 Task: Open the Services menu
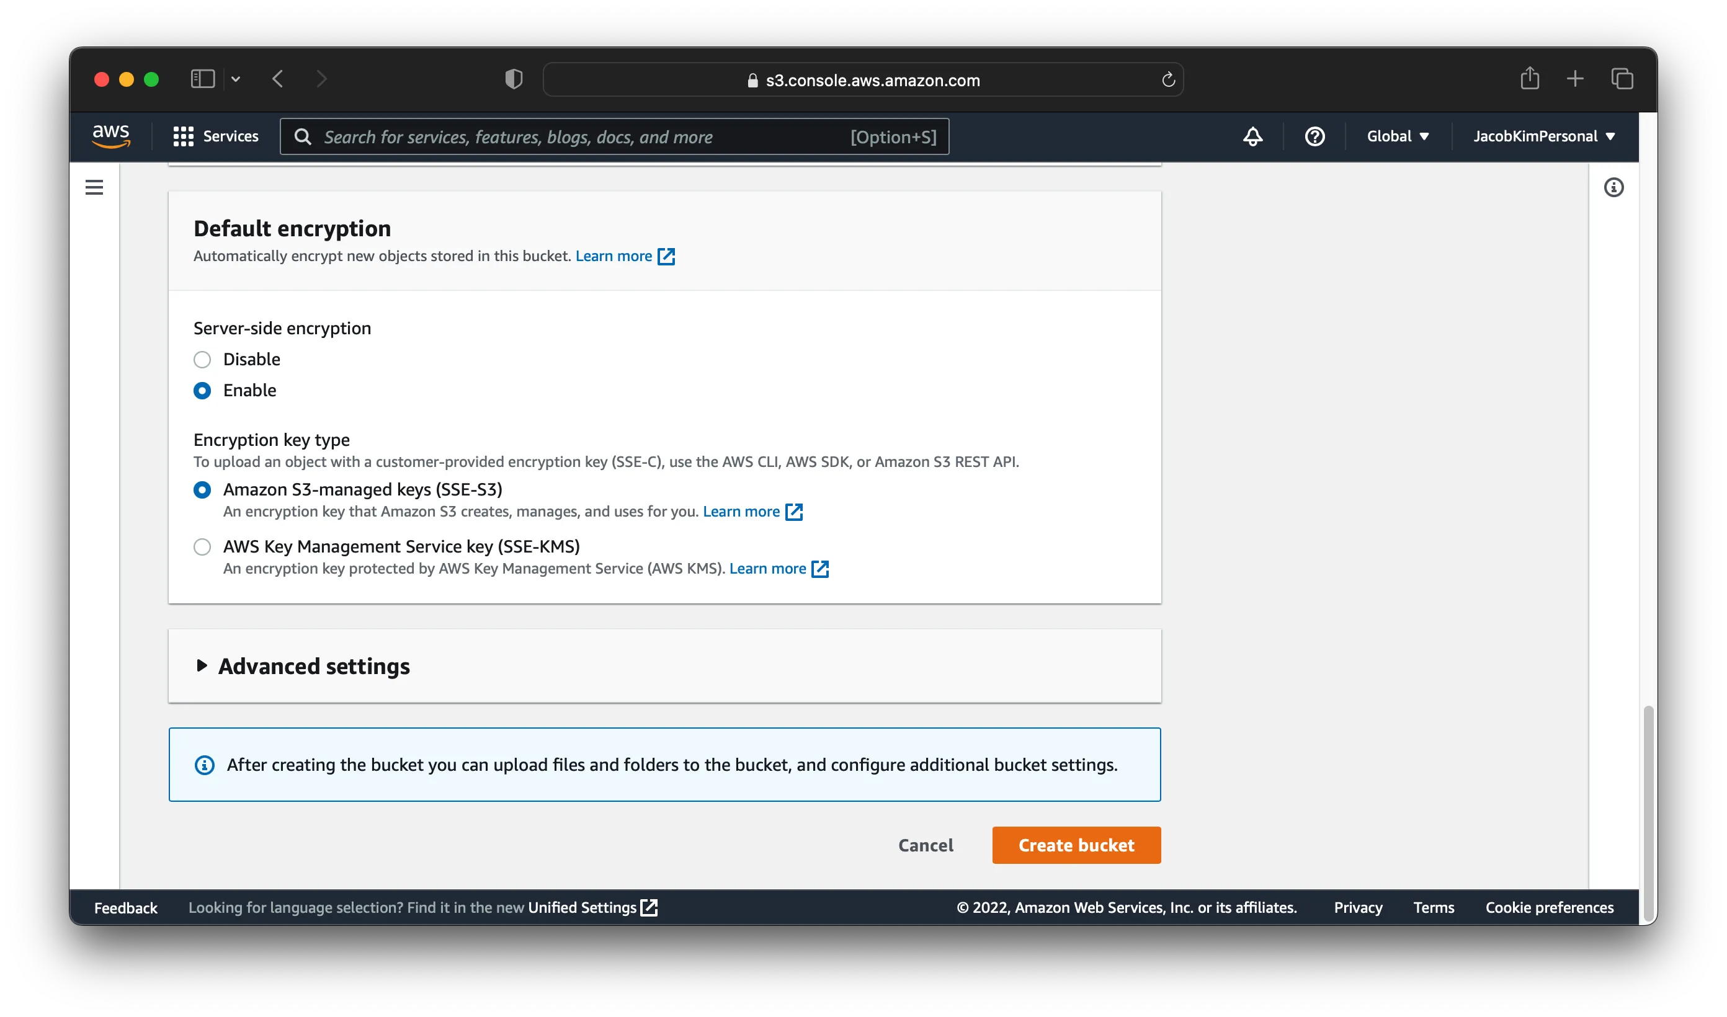(x=216, y=136)
